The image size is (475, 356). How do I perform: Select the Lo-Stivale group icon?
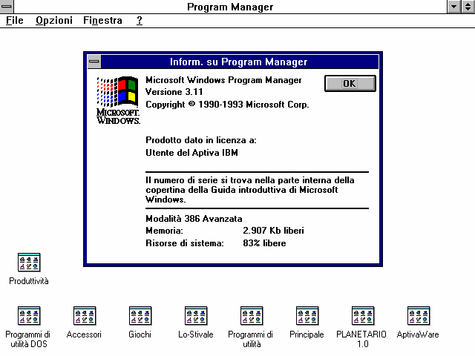coord(196,315)
